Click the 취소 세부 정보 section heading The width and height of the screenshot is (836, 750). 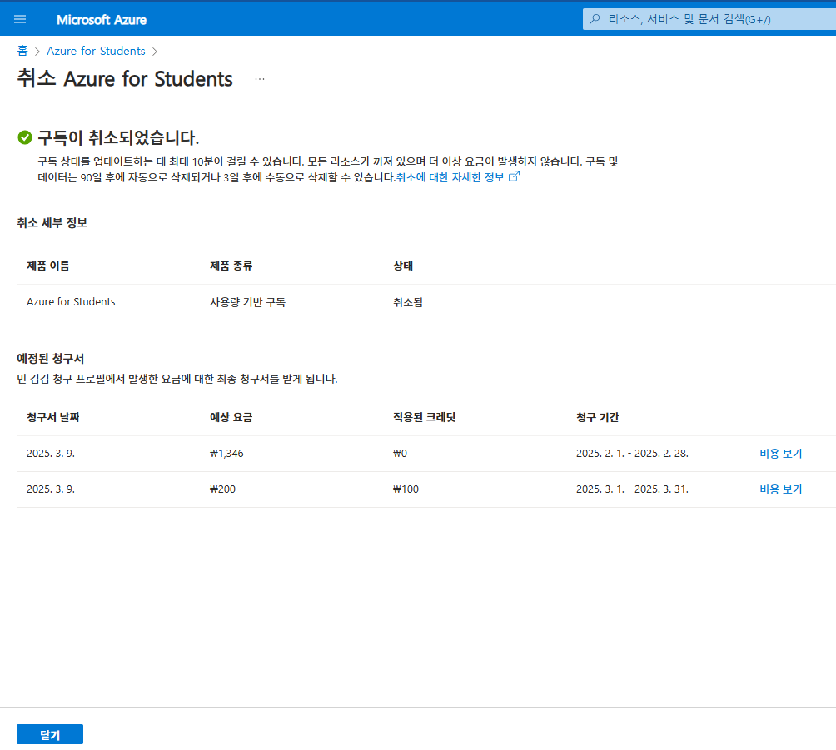coord(52,223)
